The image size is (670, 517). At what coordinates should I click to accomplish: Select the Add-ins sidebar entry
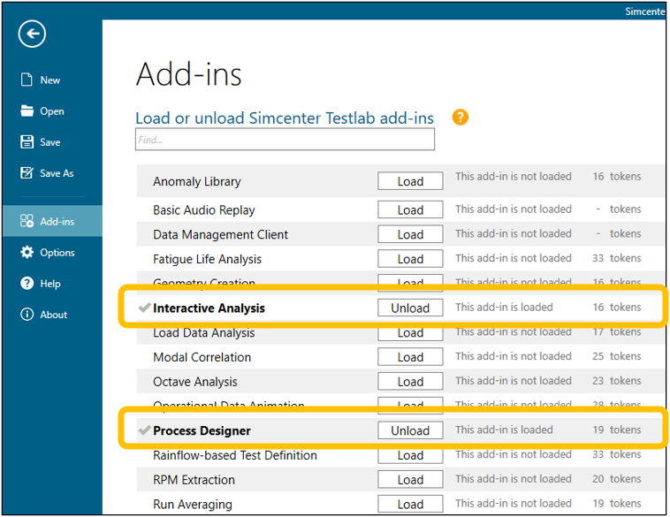(x=52, y=221)
